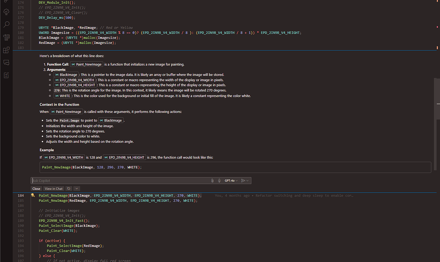
Task: Open the notebook icon below the Chat icon
Action: click(6, 75)
